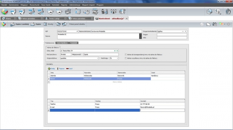Switch to the Pozostałe tab

click(x=74, y=43)
